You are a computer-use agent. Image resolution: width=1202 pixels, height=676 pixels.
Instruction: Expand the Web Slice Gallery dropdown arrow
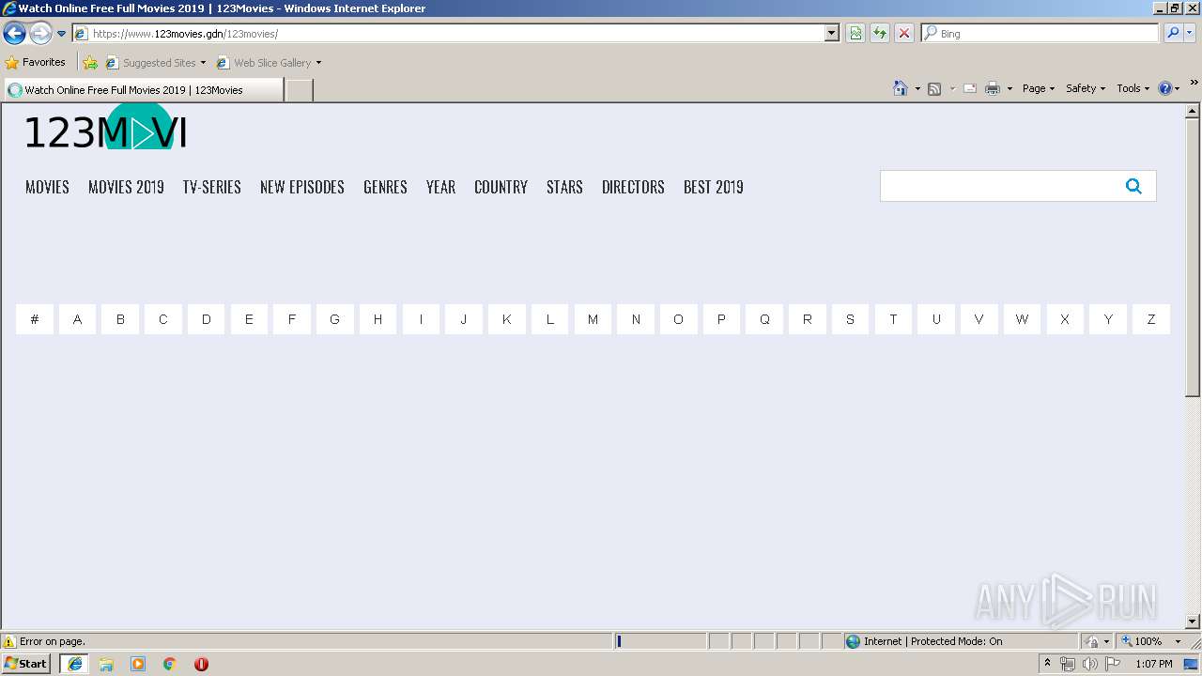(318, 63)
